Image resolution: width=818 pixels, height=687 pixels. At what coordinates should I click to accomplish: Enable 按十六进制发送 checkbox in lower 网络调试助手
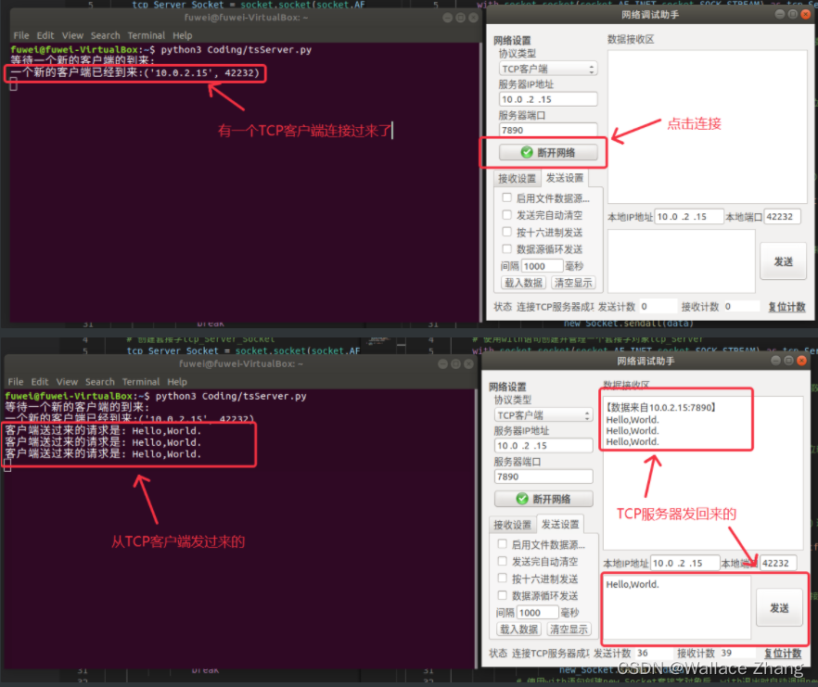click(x=502, y=578)
